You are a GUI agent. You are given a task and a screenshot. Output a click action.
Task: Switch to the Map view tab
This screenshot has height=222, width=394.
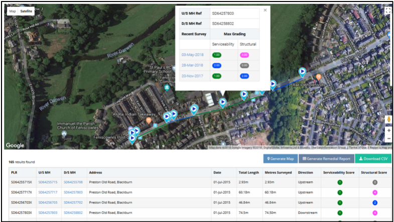click(13, 11)
